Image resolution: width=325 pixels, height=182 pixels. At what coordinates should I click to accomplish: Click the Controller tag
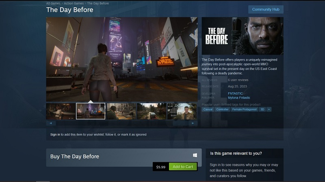[222, 109]
